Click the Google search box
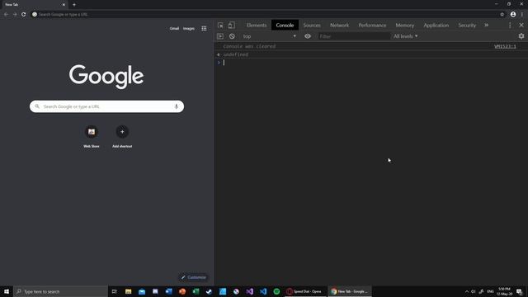 (x=106, y=106)
